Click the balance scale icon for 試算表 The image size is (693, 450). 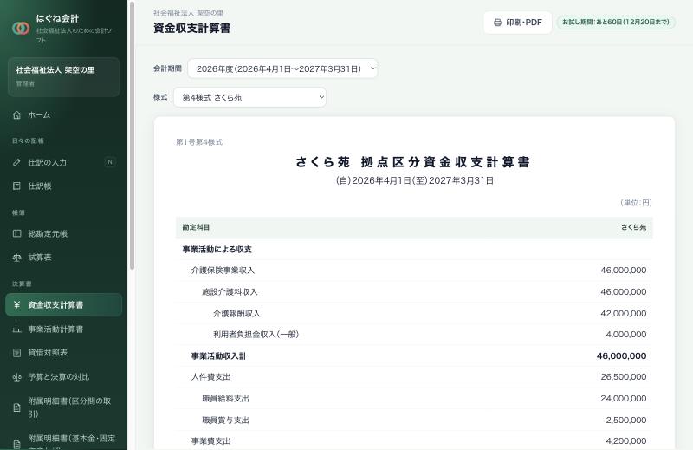[x=16, y=257]
